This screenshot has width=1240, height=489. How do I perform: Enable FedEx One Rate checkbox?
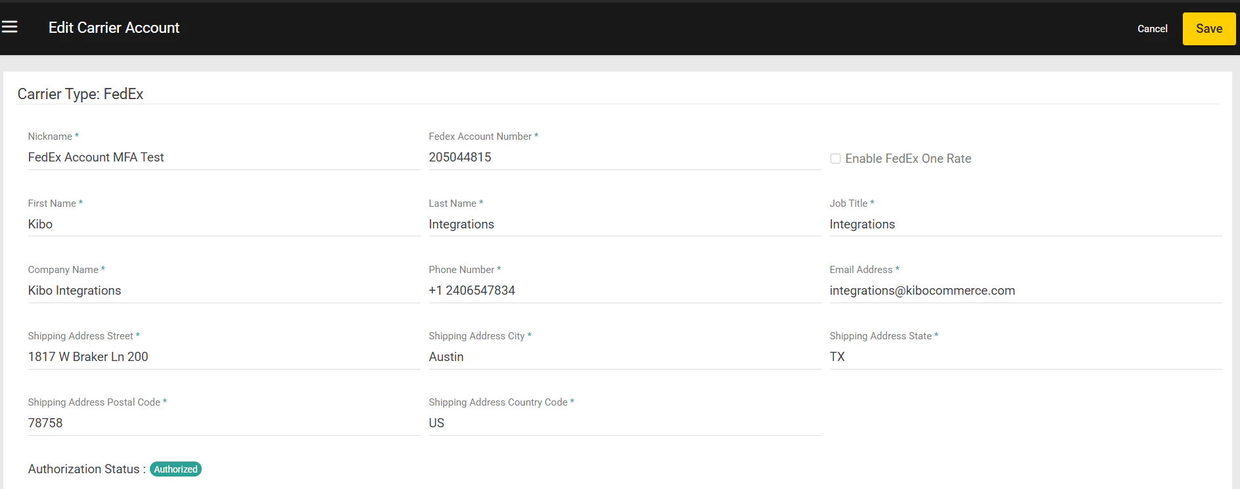[835, 158]
